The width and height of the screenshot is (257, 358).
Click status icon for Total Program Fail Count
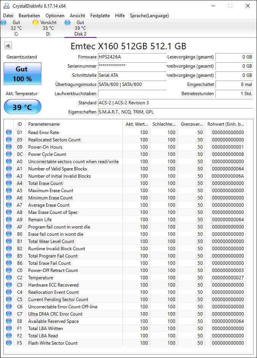9,256
